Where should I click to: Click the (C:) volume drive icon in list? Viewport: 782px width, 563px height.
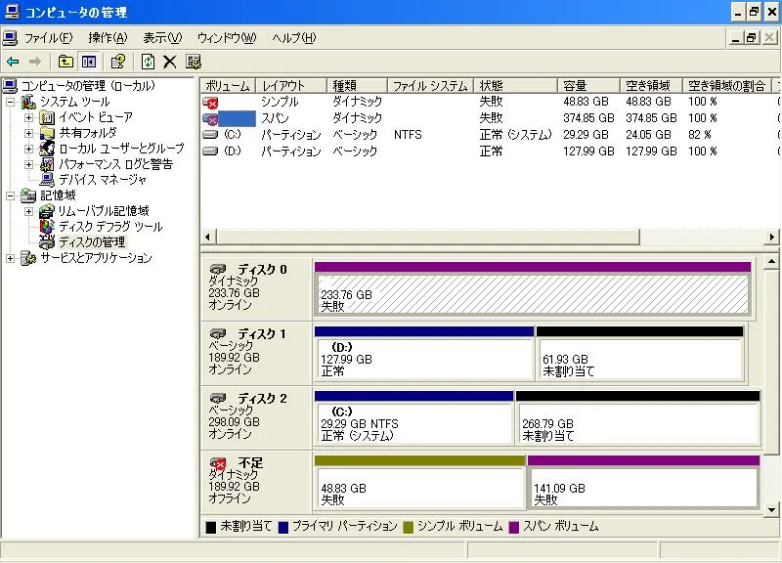tap(210, 135)
